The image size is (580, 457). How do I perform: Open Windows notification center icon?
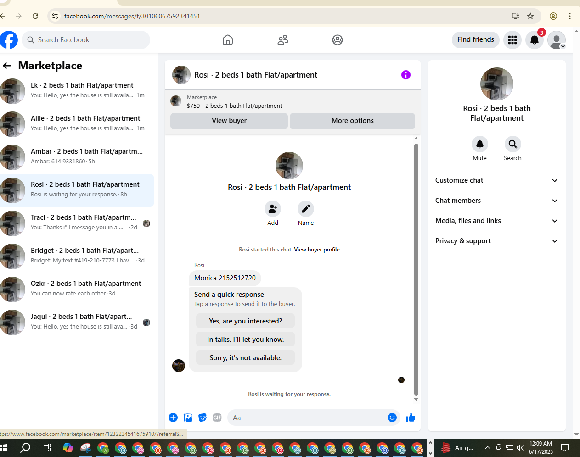point(565,448)
